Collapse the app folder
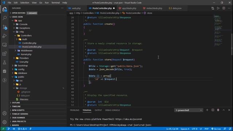 point(13,21)
